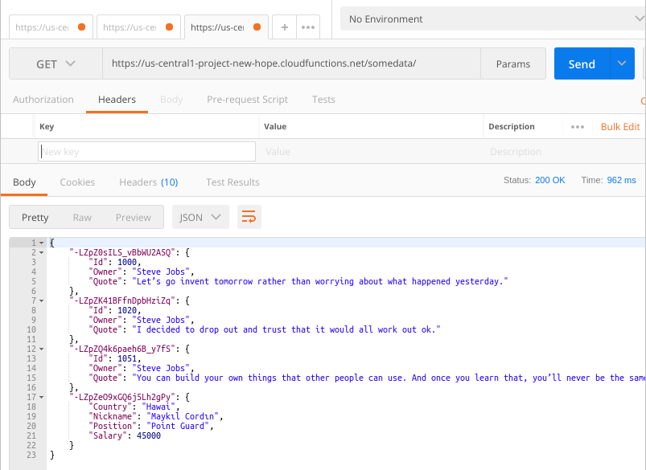
Task: Open the tab options three-dots menu
Action: pos(308,27)
